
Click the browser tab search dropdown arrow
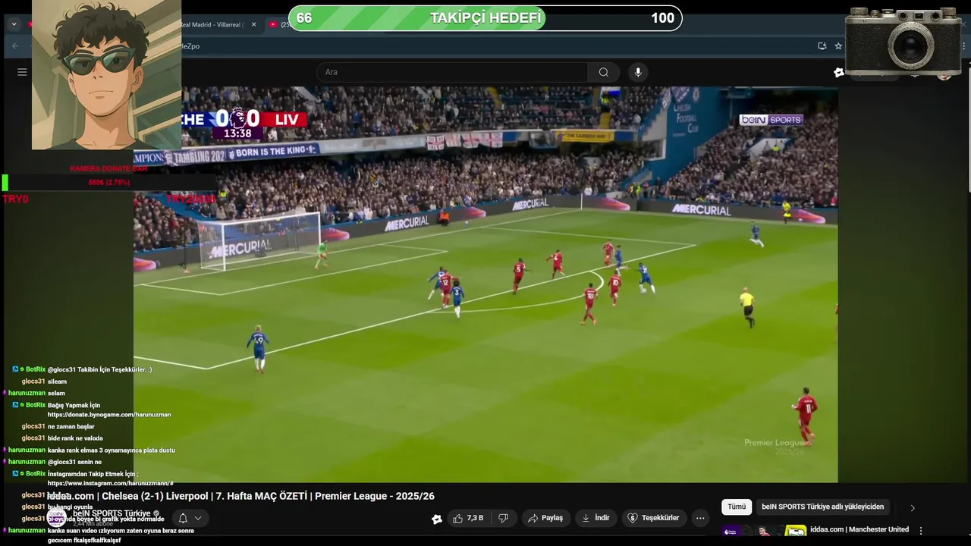pos(14,24)
